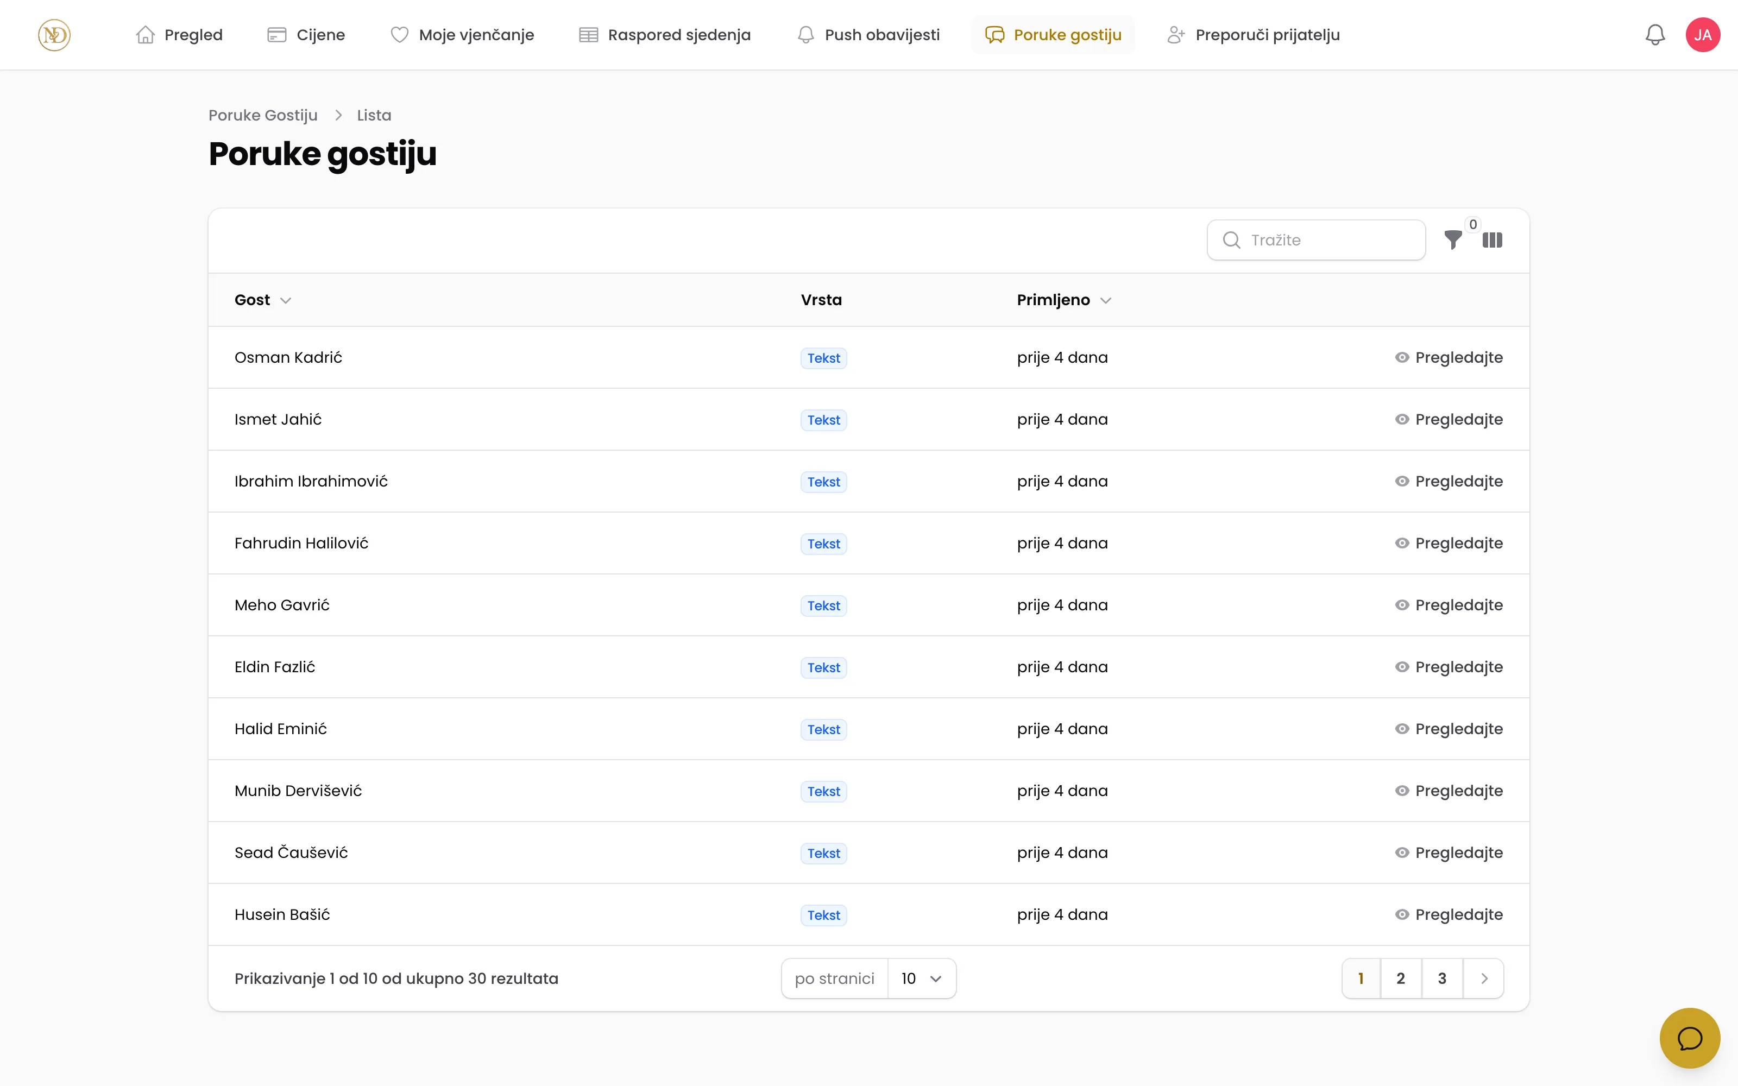Screen dimensions: 1738x1086
Task: Open the JA user avatar menu
Action: tap(1703, 34)
